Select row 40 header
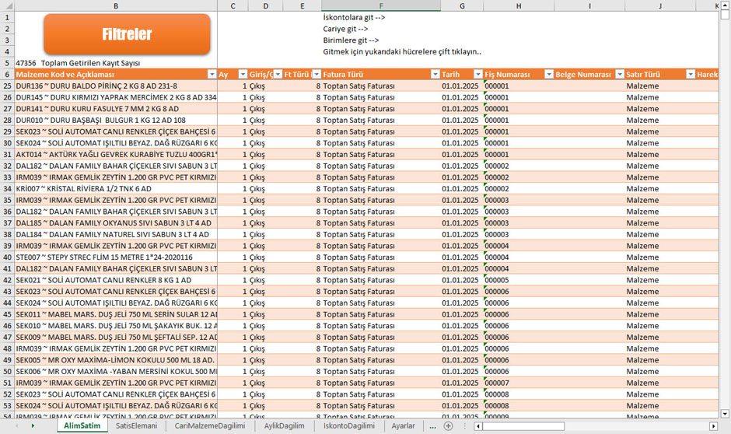Screen dimensions: 731x434 coord(8,257)
